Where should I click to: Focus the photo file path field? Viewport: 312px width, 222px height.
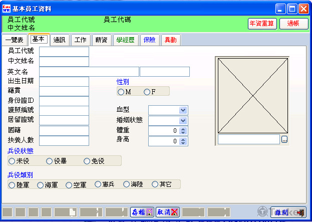(249, 139)
